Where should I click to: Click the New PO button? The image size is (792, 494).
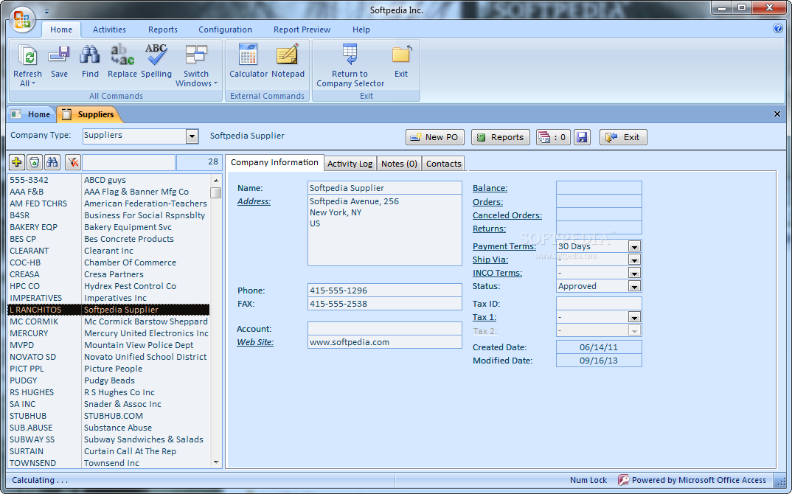pos(435,137)
